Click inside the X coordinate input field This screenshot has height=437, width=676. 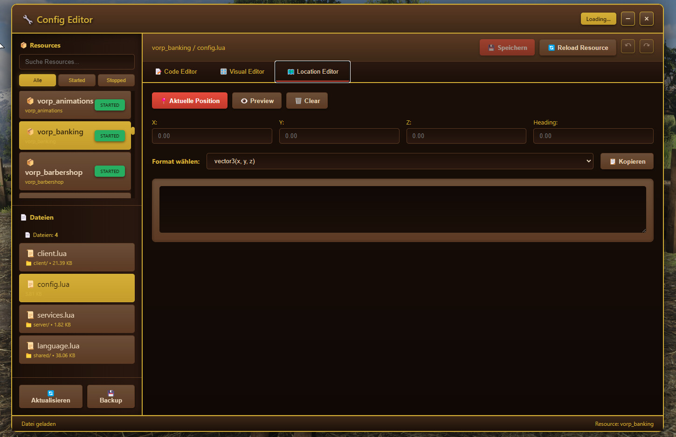pyautogui.click(x=212, y=136)
